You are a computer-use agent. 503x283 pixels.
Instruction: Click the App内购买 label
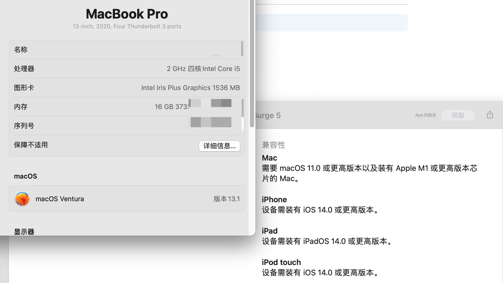(425, 115)
